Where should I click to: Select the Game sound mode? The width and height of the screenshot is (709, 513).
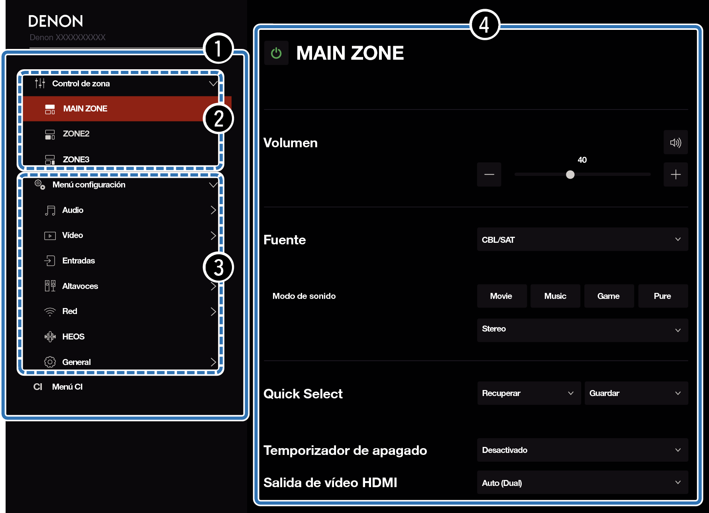click(x=609, y=296)
